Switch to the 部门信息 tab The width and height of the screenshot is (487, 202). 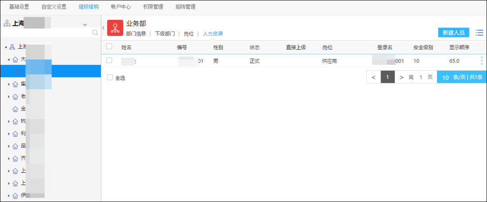tap(136, 34)
